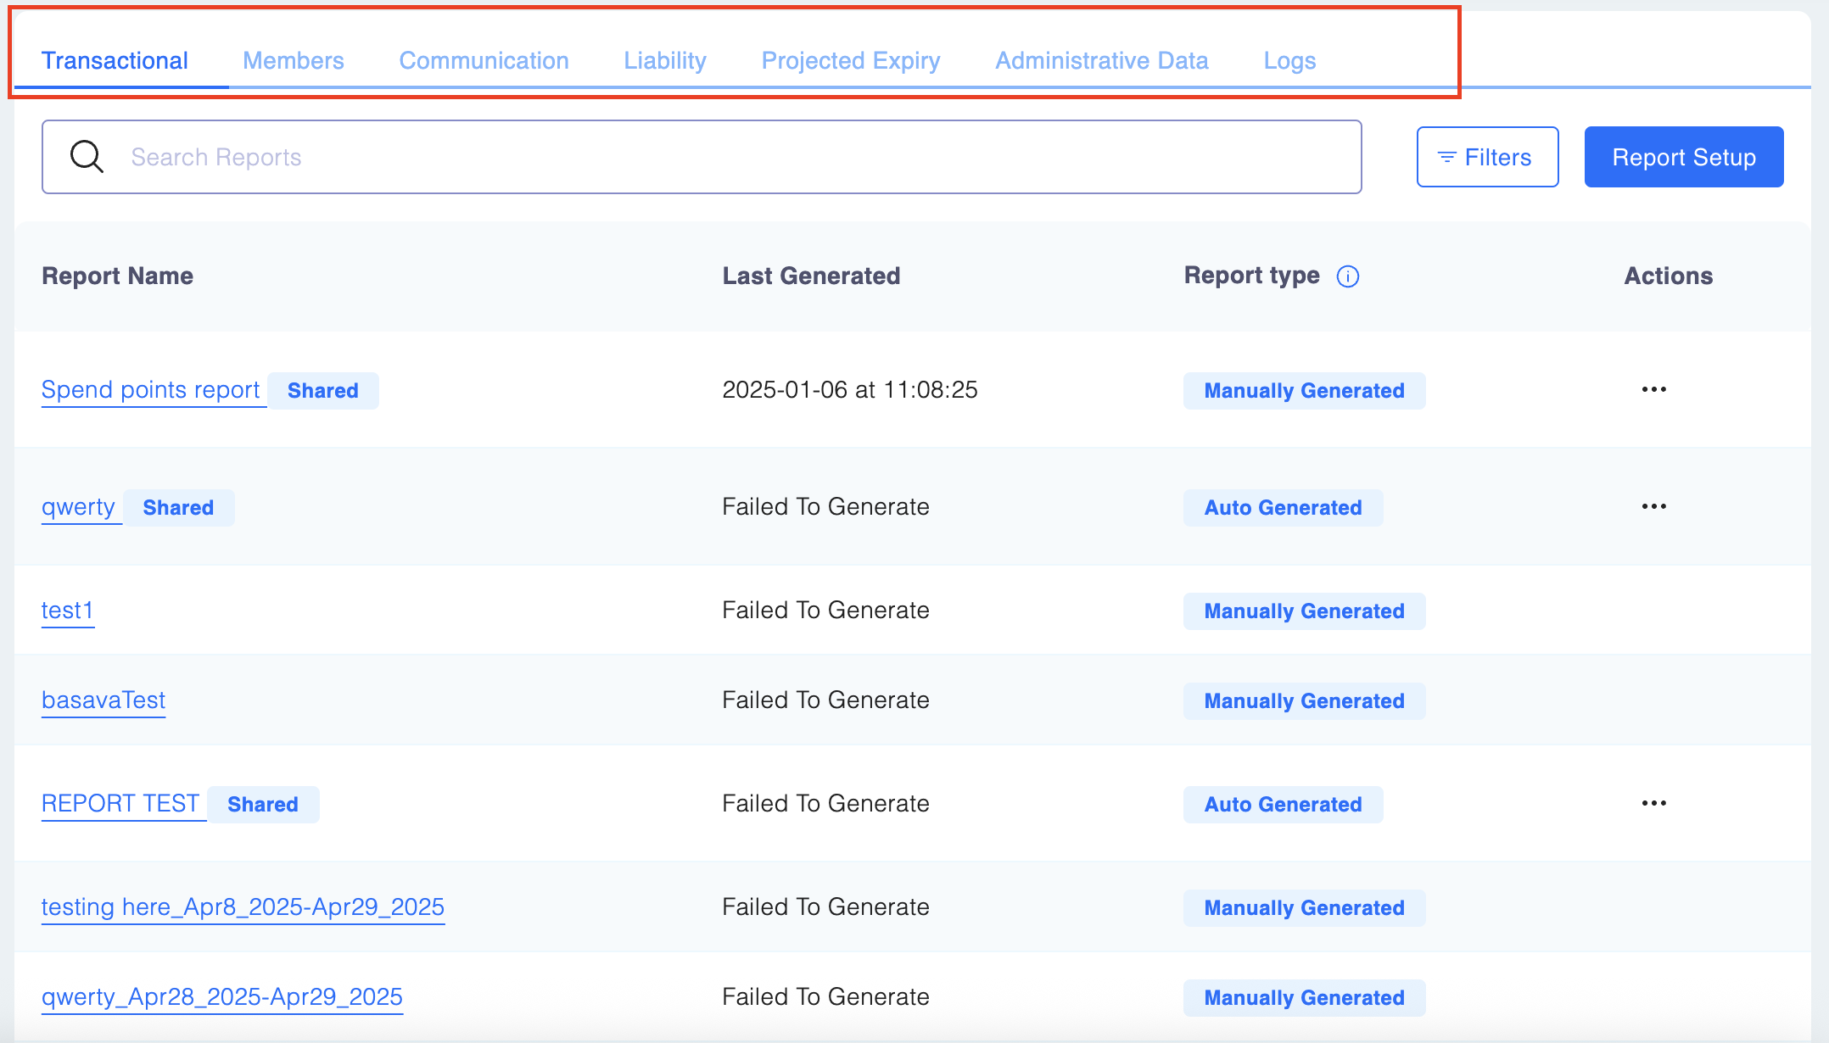
Task: Open the Spend points report link
Action: point(150,390)
